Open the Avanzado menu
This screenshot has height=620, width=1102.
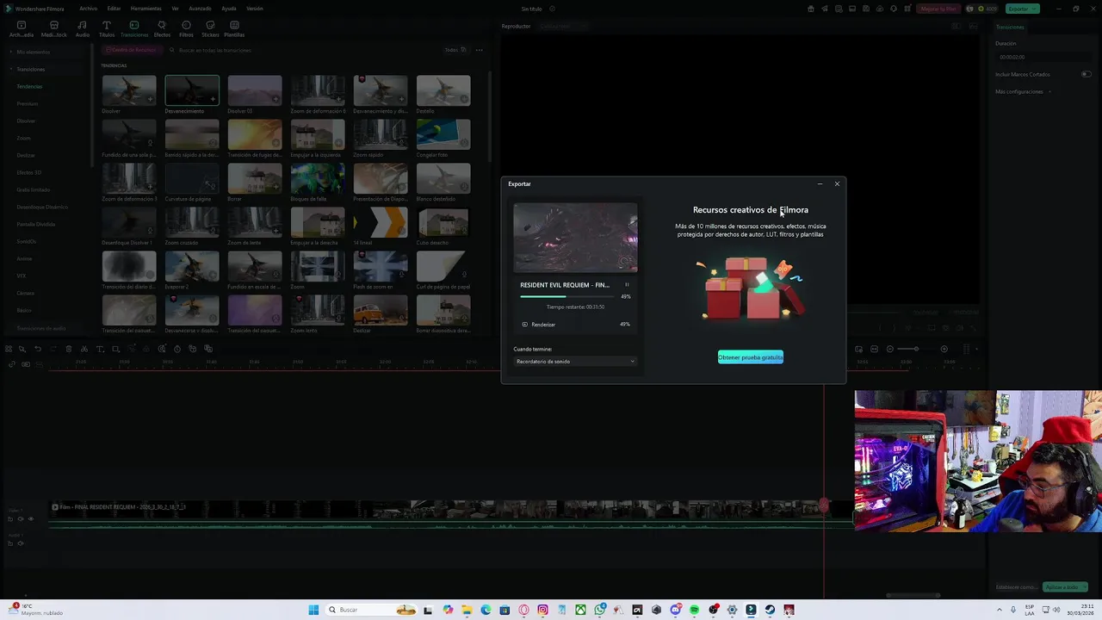pos(201,9)
